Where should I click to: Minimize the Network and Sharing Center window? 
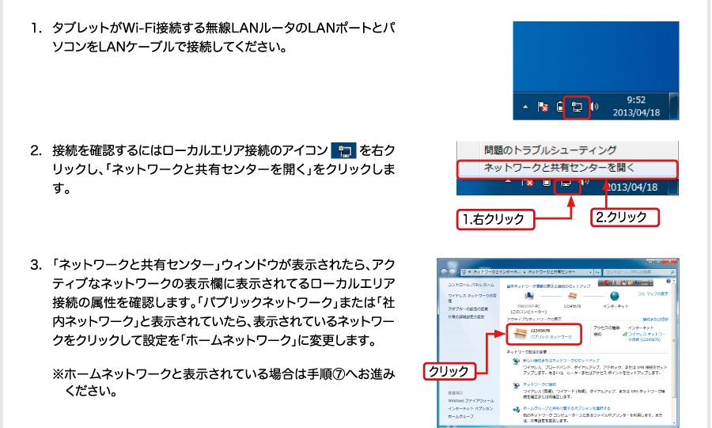[x=650, y=261]
